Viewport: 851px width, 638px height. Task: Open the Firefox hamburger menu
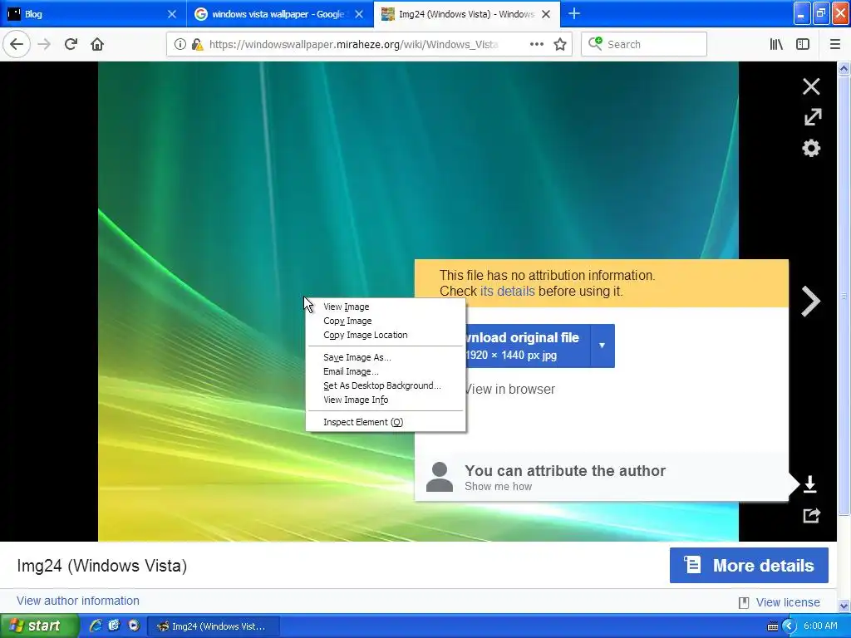834,44
